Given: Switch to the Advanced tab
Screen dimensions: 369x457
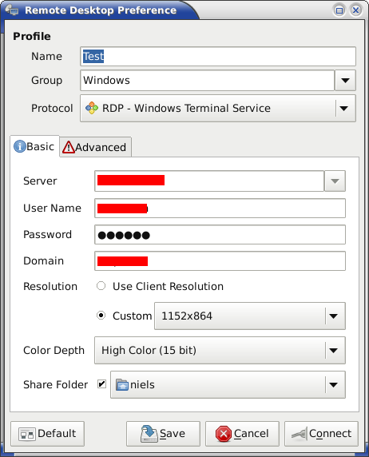Looking at the screenshot, I should click(x=95, y=147).
